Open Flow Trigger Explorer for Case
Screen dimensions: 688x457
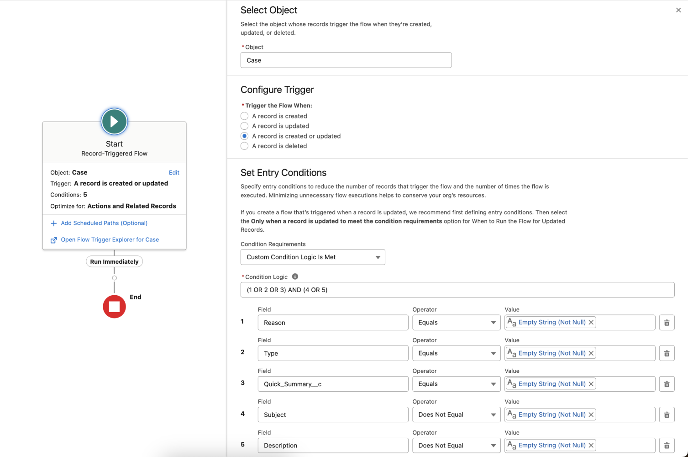click(110, 239)
